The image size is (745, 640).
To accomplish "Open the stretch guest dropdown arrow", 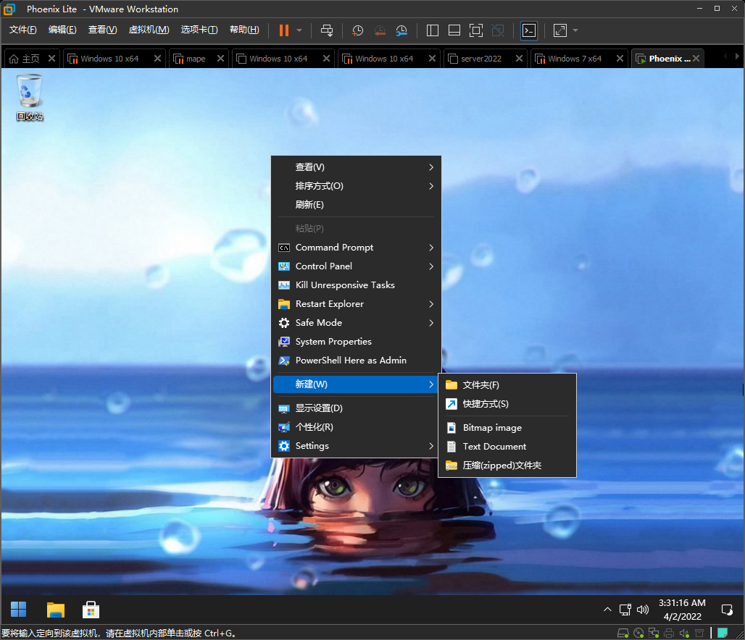I will click(575, 30).
